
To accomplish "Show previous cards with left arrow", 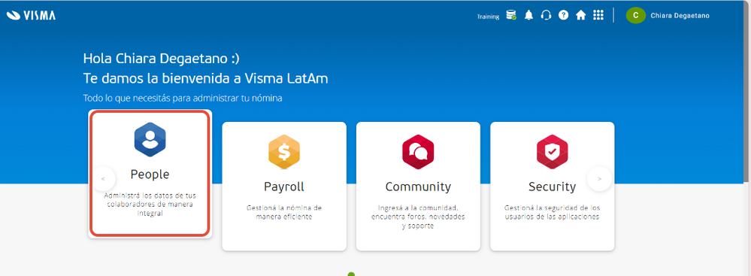I will (103, 179).
